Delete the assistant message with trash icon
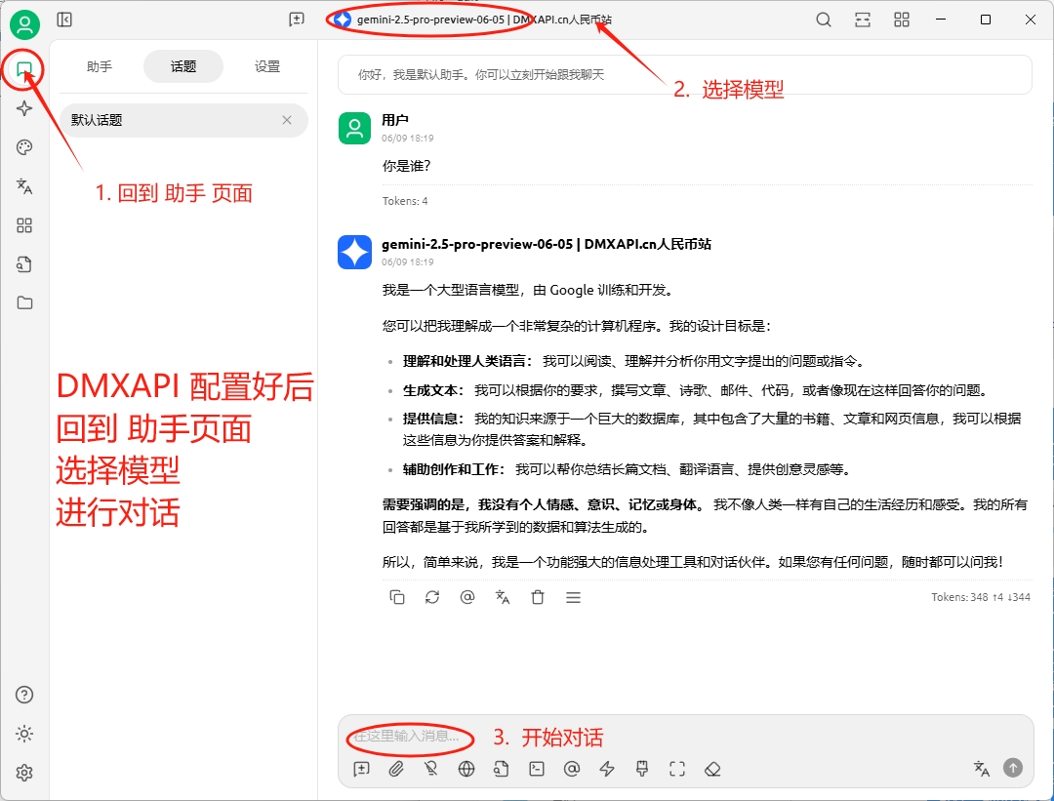Image resolution: width=1054 pixels, height=801 pixels. pyautogui.click(x=538, y=597)
